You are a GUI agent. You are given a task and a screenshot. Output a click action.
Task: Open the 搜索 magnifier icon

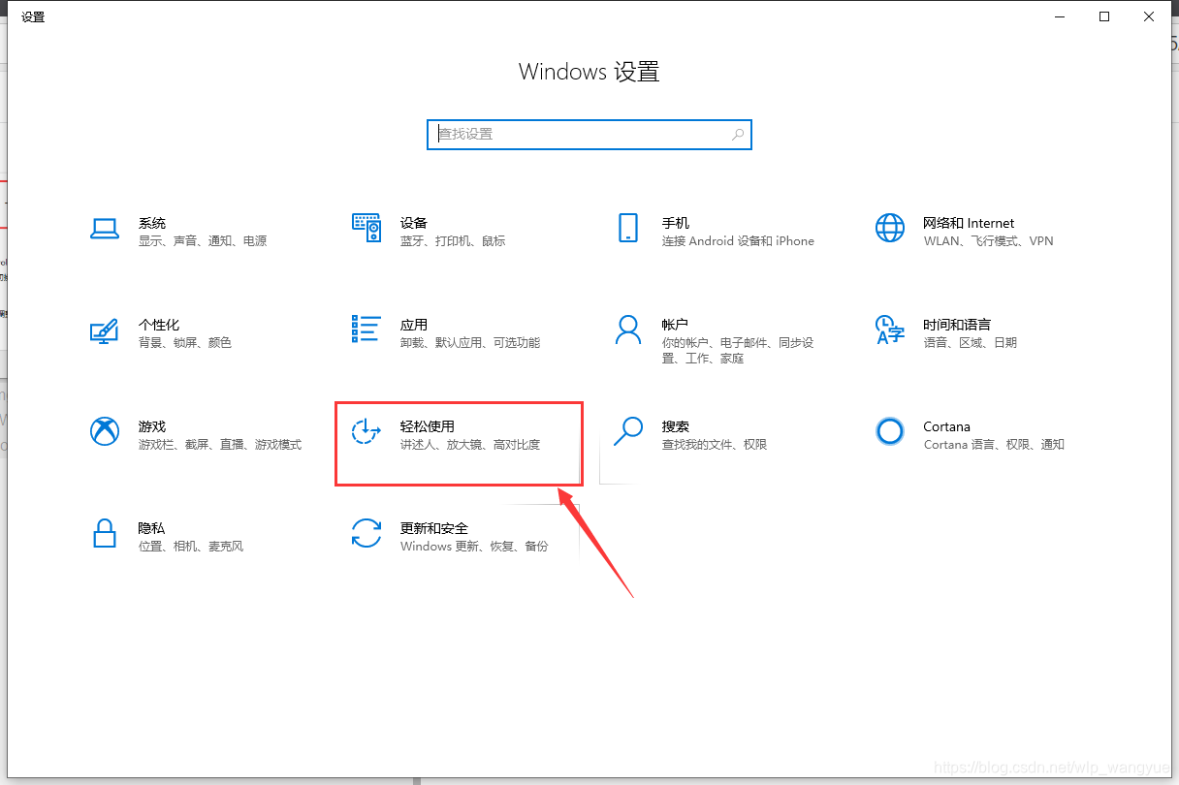point(627,431)
